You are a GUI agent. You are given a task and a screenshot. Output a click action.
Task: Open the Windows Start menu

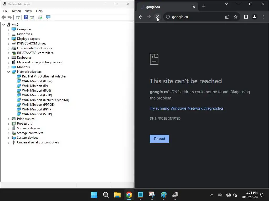click(94, 195)
